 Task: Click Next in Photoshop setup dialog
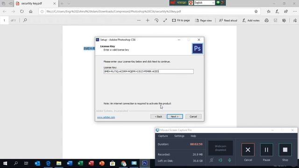coord(175,117)
